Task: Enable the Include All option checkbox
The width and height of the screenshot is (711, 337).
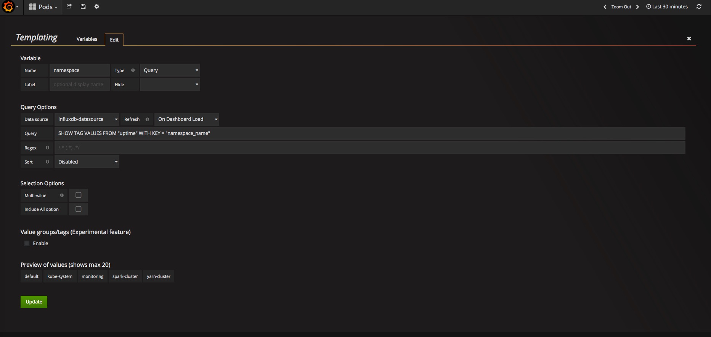Action: coord(79,209)
